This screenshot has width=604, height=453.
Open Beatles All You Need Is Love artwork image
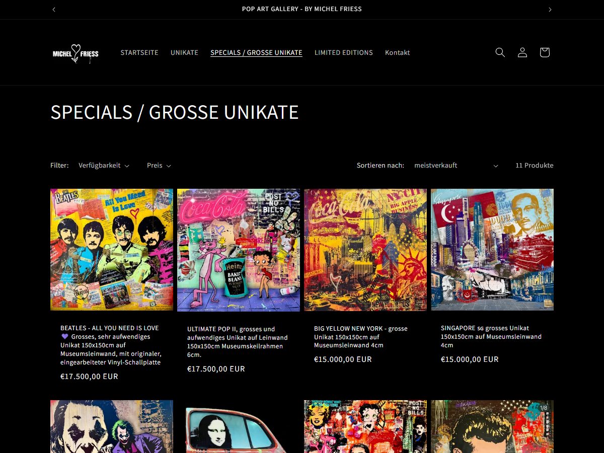[x=112, y=250]
